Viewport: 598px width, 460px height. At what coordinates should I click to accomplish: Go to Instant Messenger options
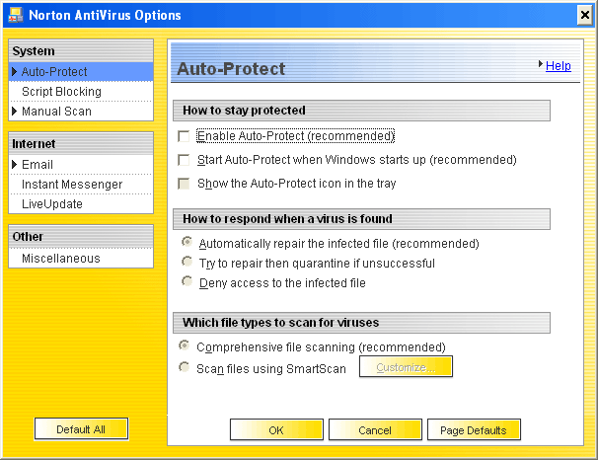click(x=72, y=185)
